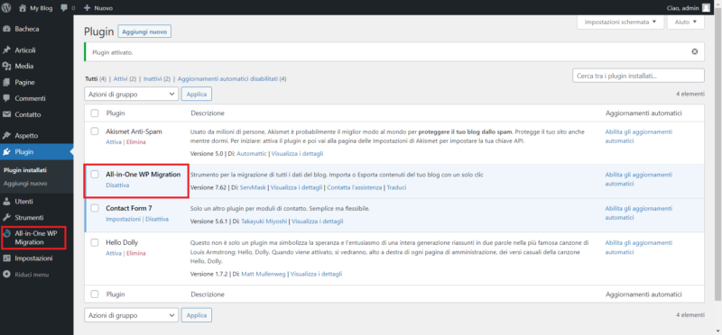Go to Impostazioni menu
This screenshot has width=722, height=335.
coord(33,258)
